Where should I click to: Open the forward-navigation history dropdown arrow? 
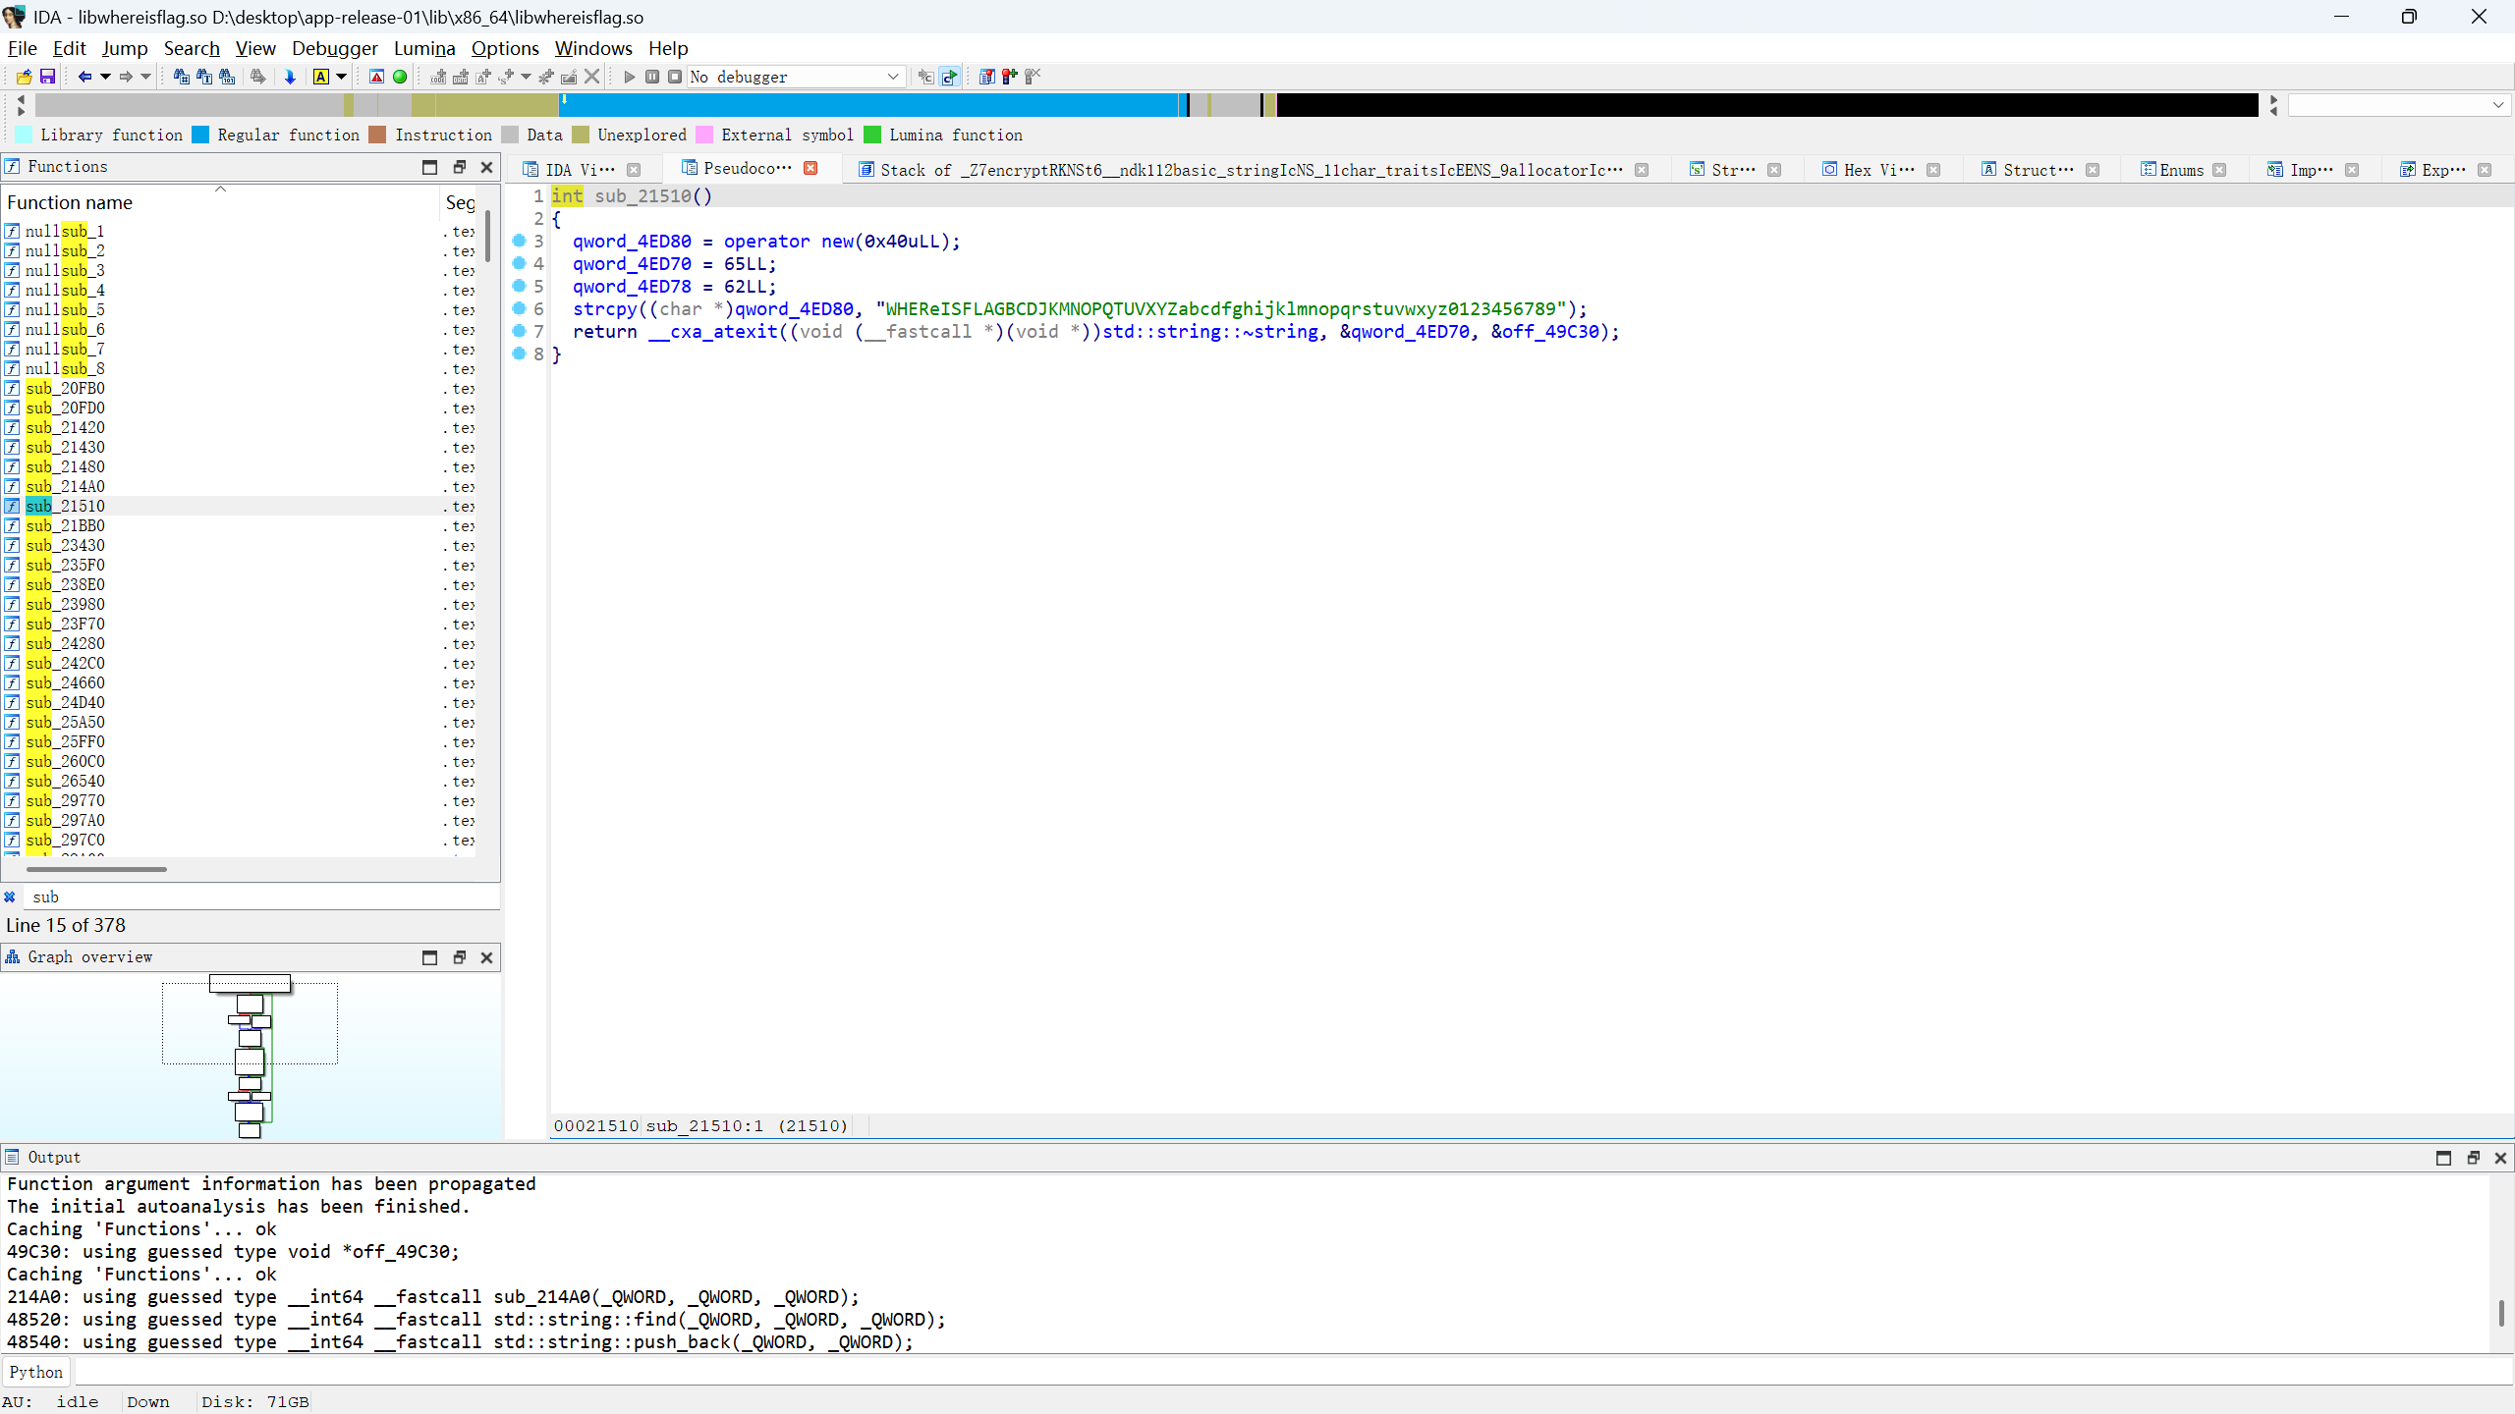[x=146, y=77]
